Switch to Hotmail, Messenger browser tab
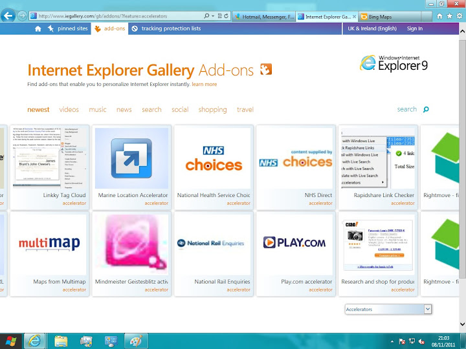 point(264,17)
